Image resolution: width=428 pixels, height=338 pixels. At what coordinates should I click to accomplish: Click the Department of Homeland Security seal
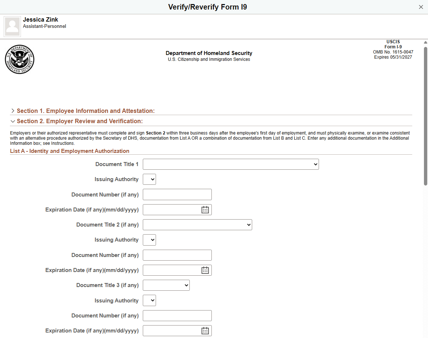click(19, 59)
